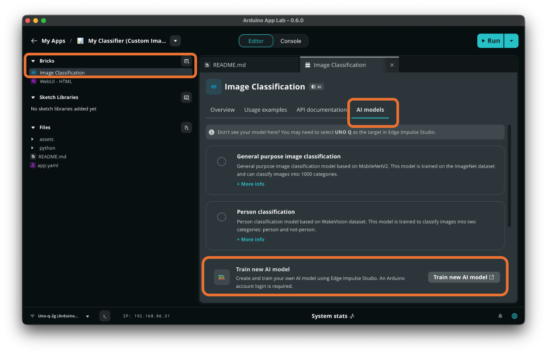Select General purpose image classification model
Image resolution: width=547 pixels, height=354 pixels.
click(221, 161)
